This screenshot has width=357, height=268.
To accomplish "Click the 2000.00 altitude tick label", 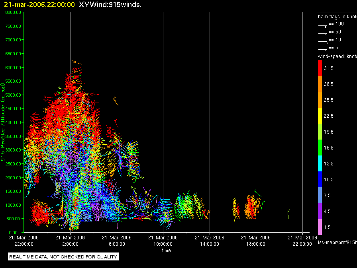I will point(13,178).
